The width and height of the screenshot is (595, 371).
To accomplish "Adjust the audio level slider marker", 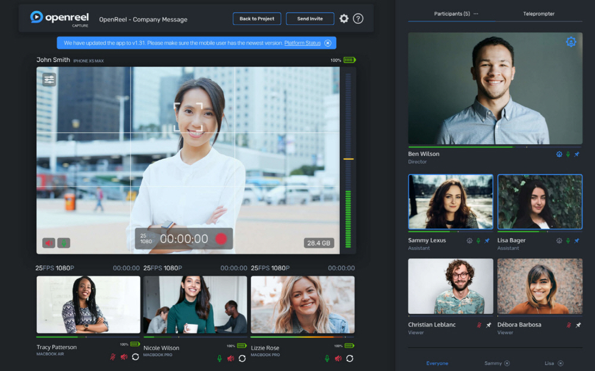I will tap(348, 159).
